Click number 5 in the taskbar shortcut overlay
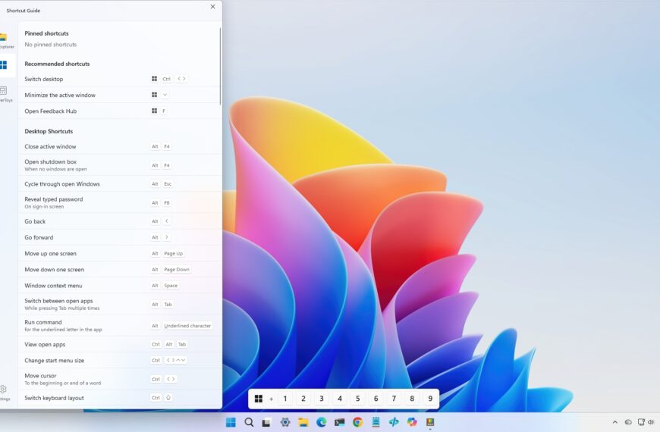 coord(358,399)
